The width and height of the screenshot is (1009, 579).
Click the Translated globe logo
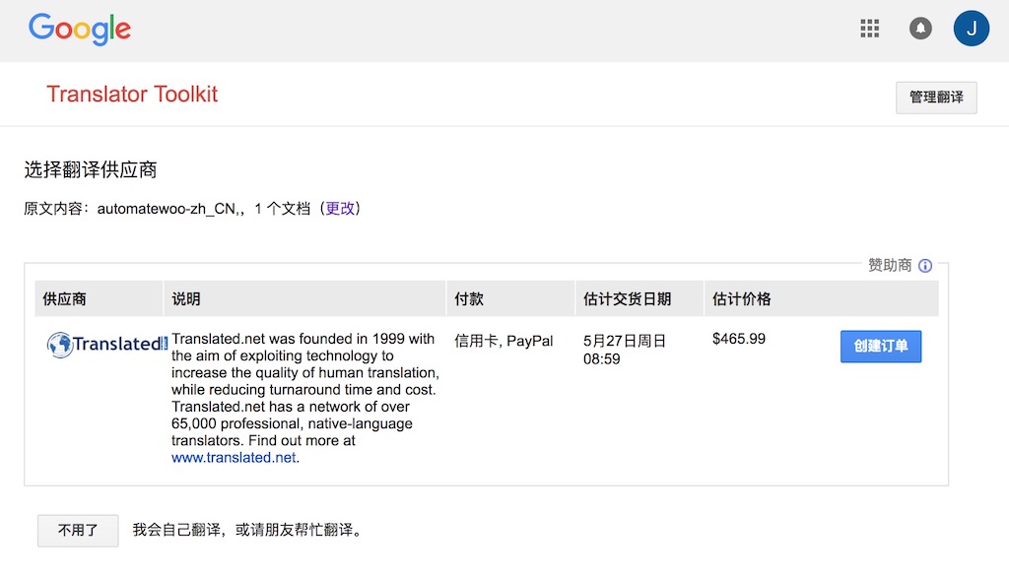[x=60, y=345]
